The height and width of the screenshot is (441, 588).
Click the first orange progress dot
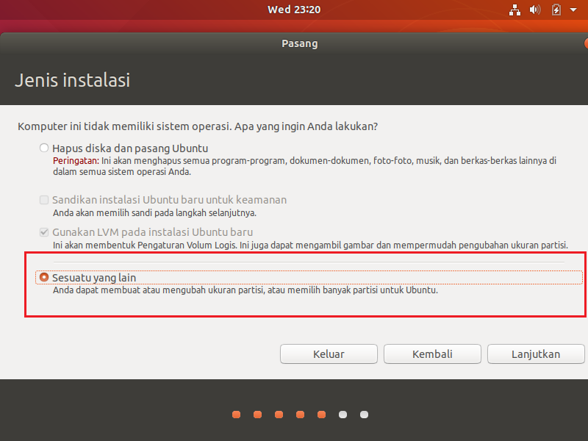pyautogui.click(x=236, y=415)
